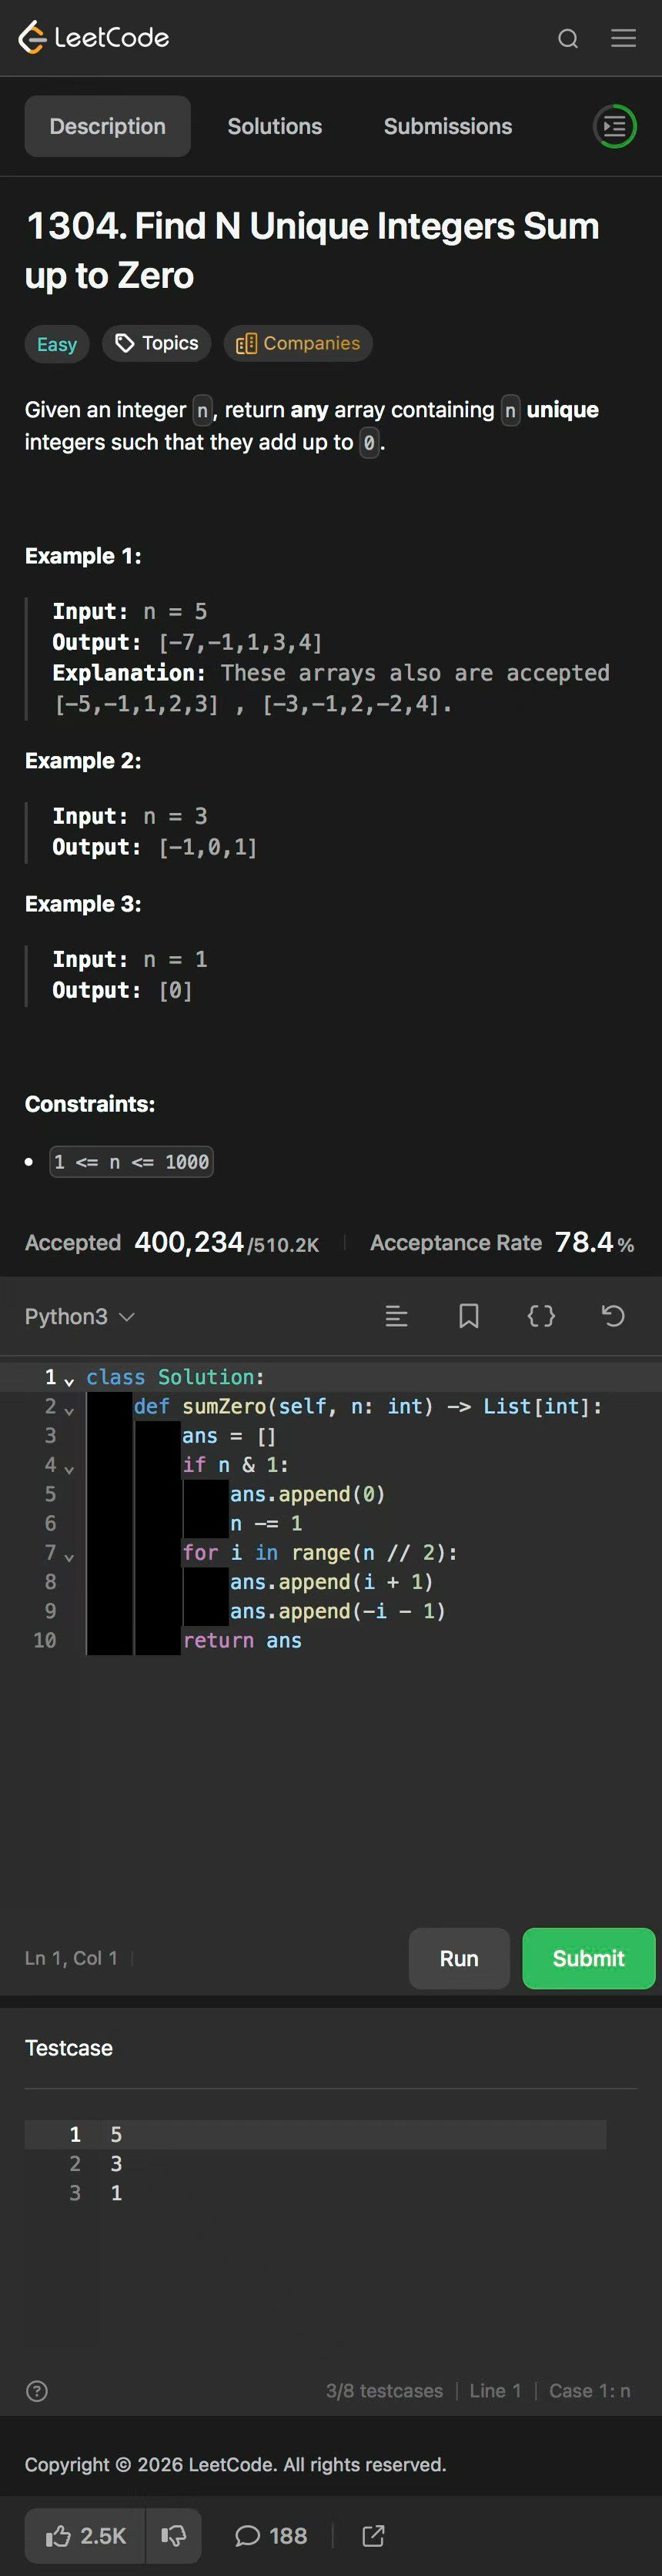The width and height of the screenshot is (662, 2576).
Task: Reset code with the revert arrow icon
Action: pyautogui.click(x=613, y=1316)
